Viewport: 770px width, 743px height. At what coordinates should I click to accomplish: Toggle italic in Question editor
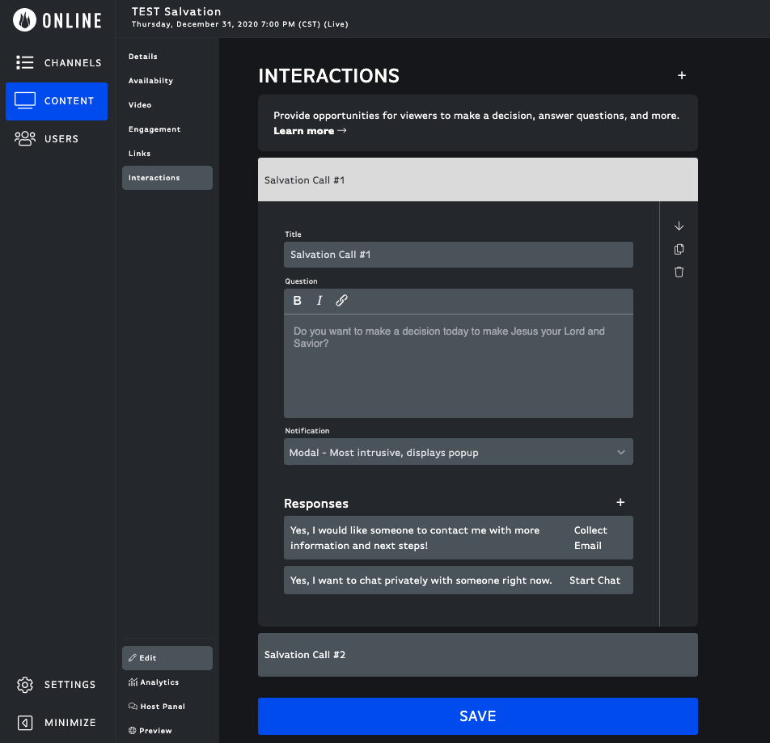[319, 301]
